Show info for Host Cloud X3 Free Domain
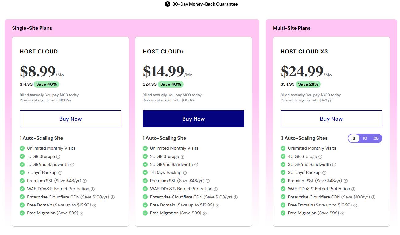Screen dimensions: 400x235 click(x=355, y=205)
